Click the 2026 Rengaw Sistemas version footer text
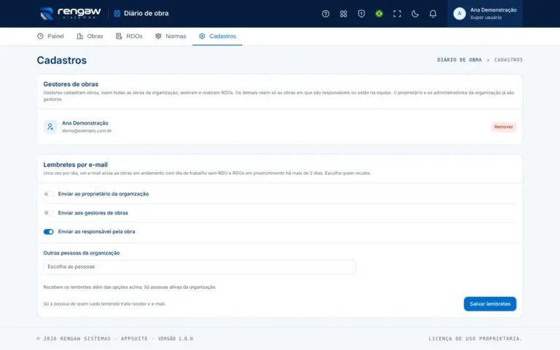The width and height of the screenshot is (560, 350). click(x=115, y=338)
